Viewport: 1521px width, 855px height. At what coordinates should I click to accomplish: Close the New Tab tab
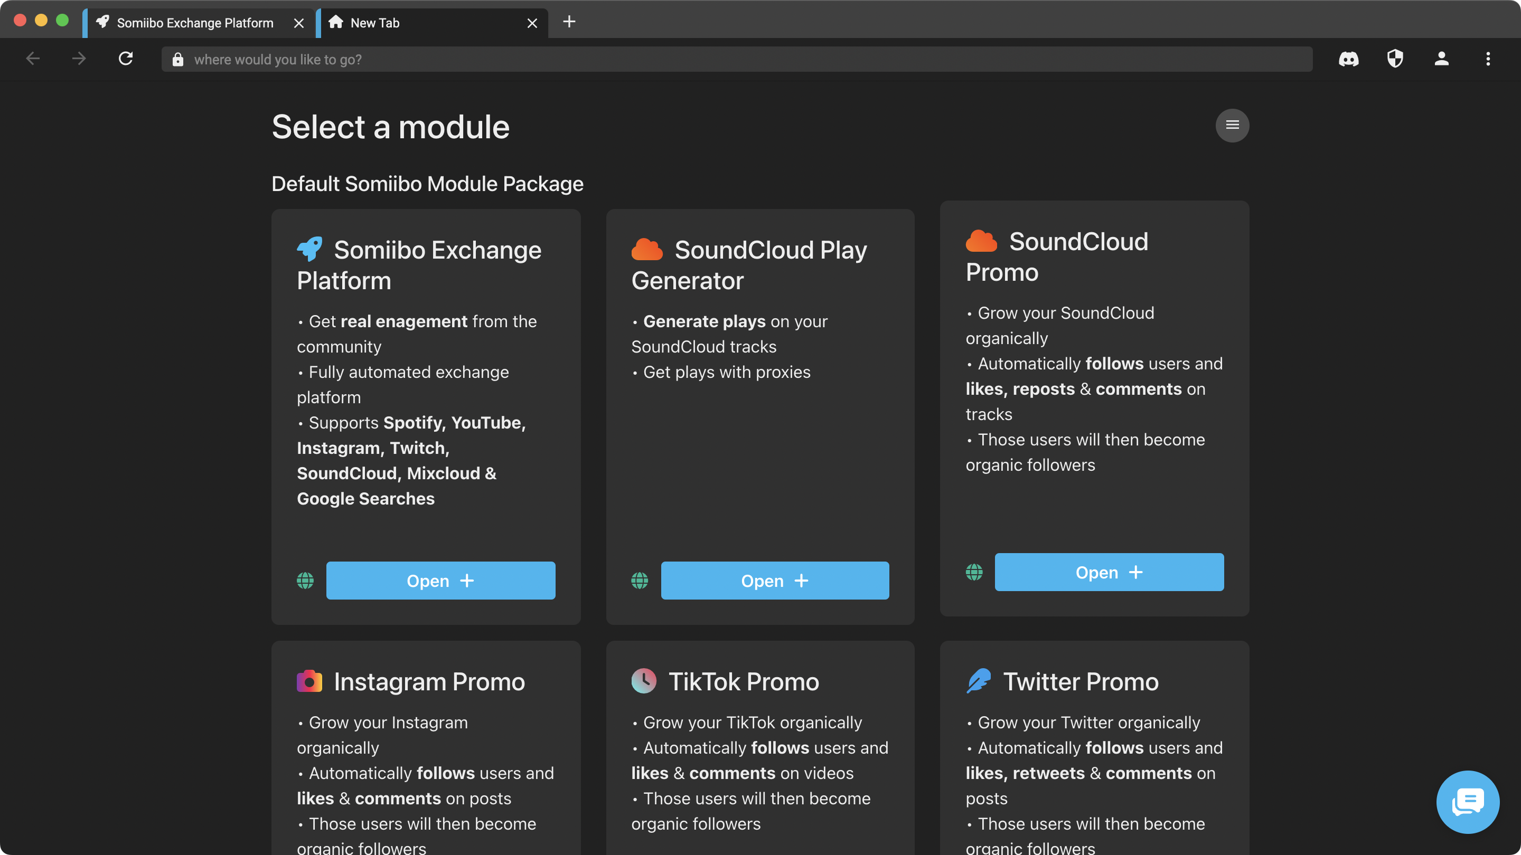[x=532, y=23]
